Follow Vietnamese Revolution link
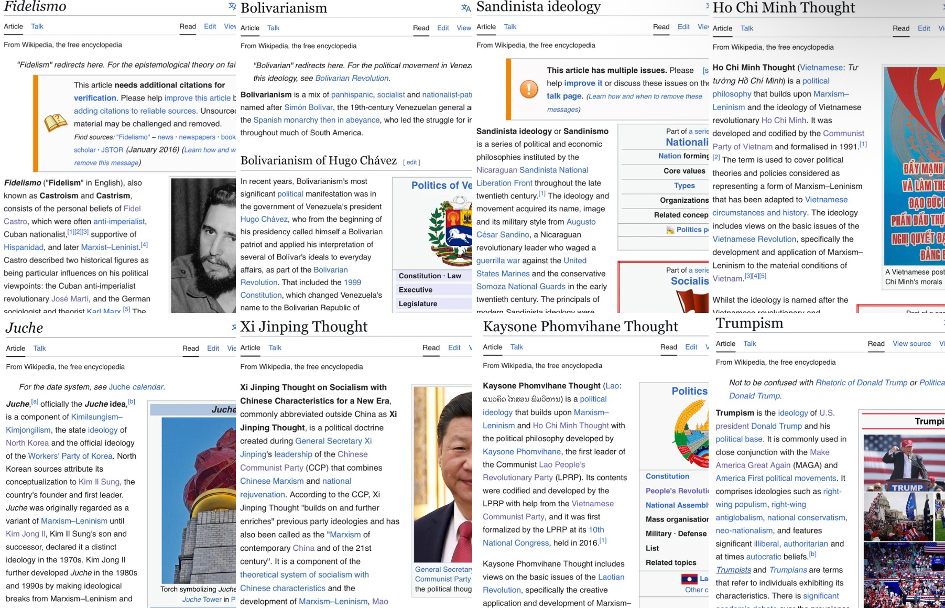Screen dimensions: 945x608 click(754, 239)
